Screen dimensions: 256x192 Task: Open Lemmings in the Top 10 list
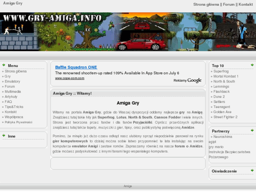tap(221, 86)
